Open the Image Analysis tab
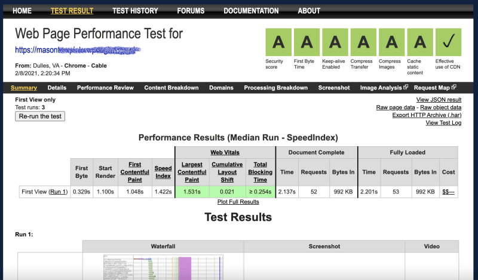478x280 pixels. [x=381, y=88]
